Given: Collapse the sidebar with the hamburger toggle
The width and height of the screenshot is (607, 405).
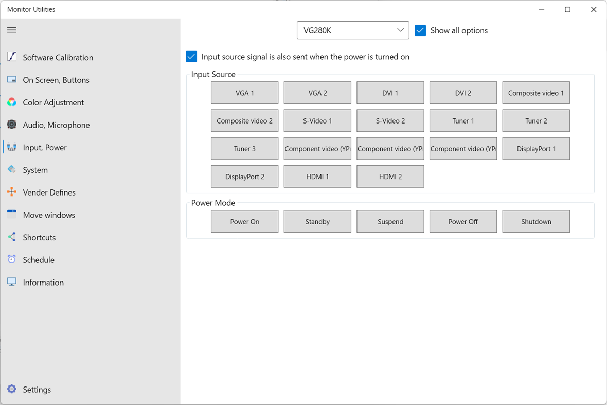Looking at the screenshot, I should pos(11,30).
